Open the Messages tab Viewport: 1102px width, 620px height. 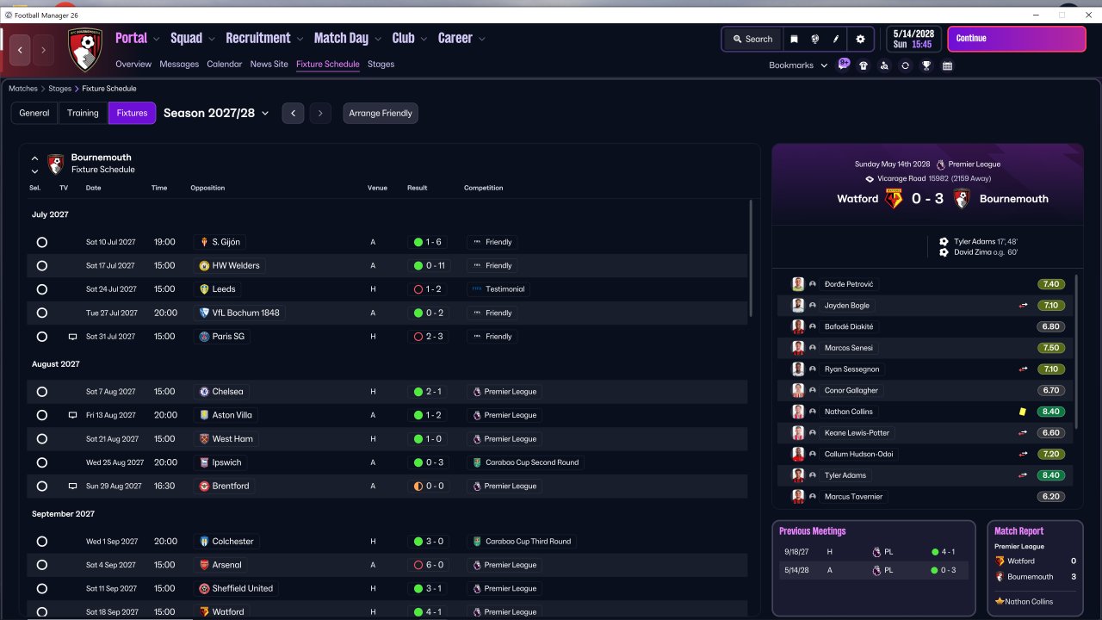[x=179, y=65]
